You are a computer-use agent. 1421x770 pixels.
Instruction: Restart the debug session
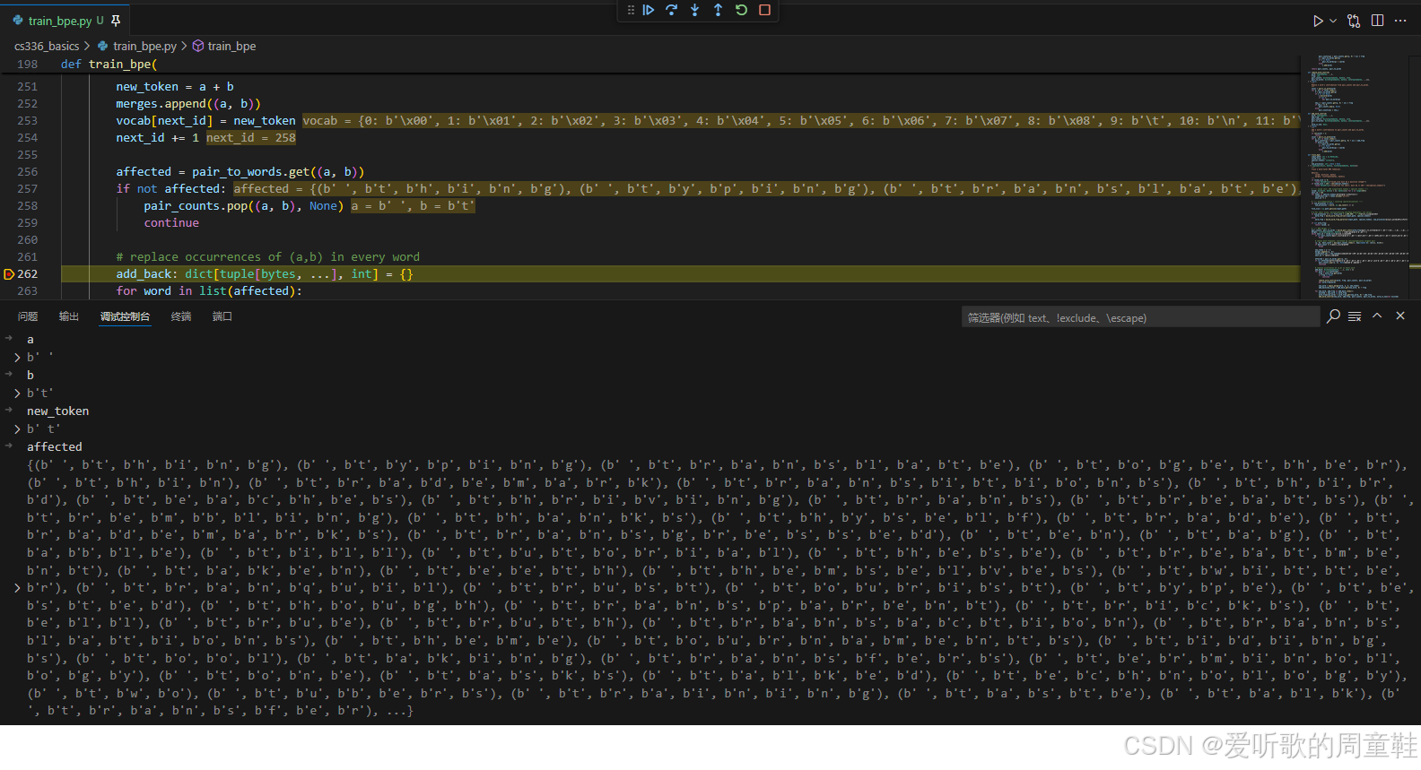tap(741, 10)
